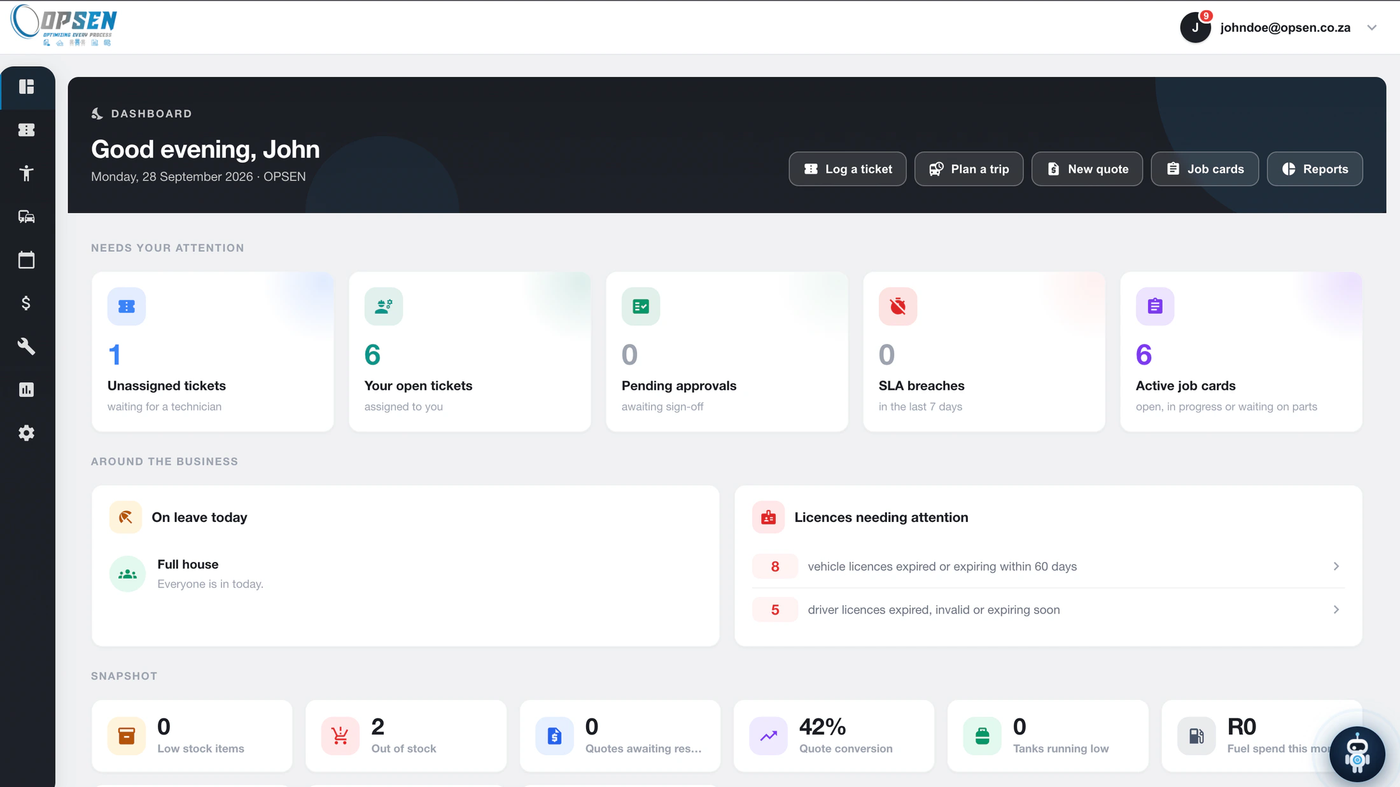This screenshot has height=787, width=1400.
Task: Click the Low stock items box icon
Action: (x=127, y=736)
